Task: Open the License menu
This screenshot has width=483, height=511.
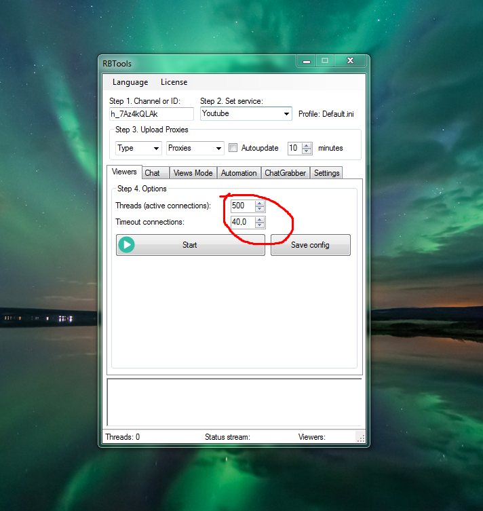Action: [174, 82]
